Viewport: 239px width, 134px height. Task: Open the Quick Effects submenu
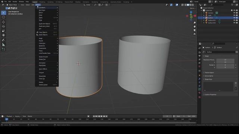coord(47,69)
